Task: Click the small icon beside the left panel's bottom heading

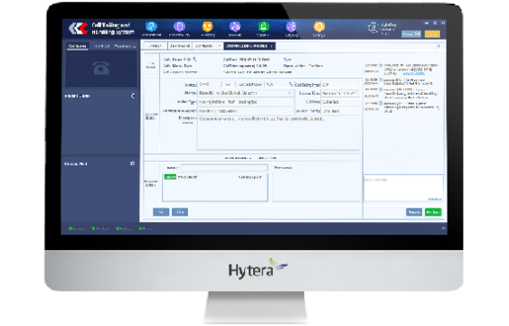Action: 132,163
